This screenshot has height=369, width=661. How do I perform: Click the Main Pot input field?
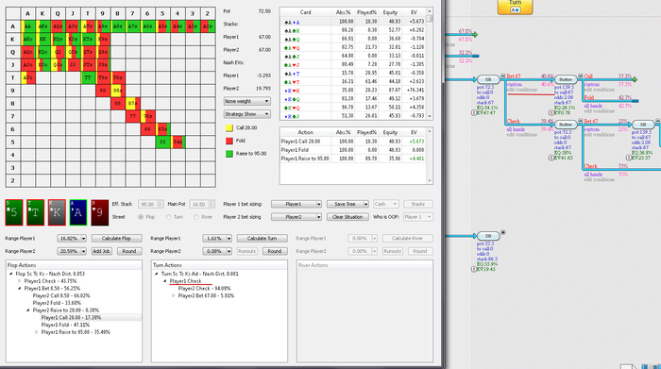(x=199, y=204)
